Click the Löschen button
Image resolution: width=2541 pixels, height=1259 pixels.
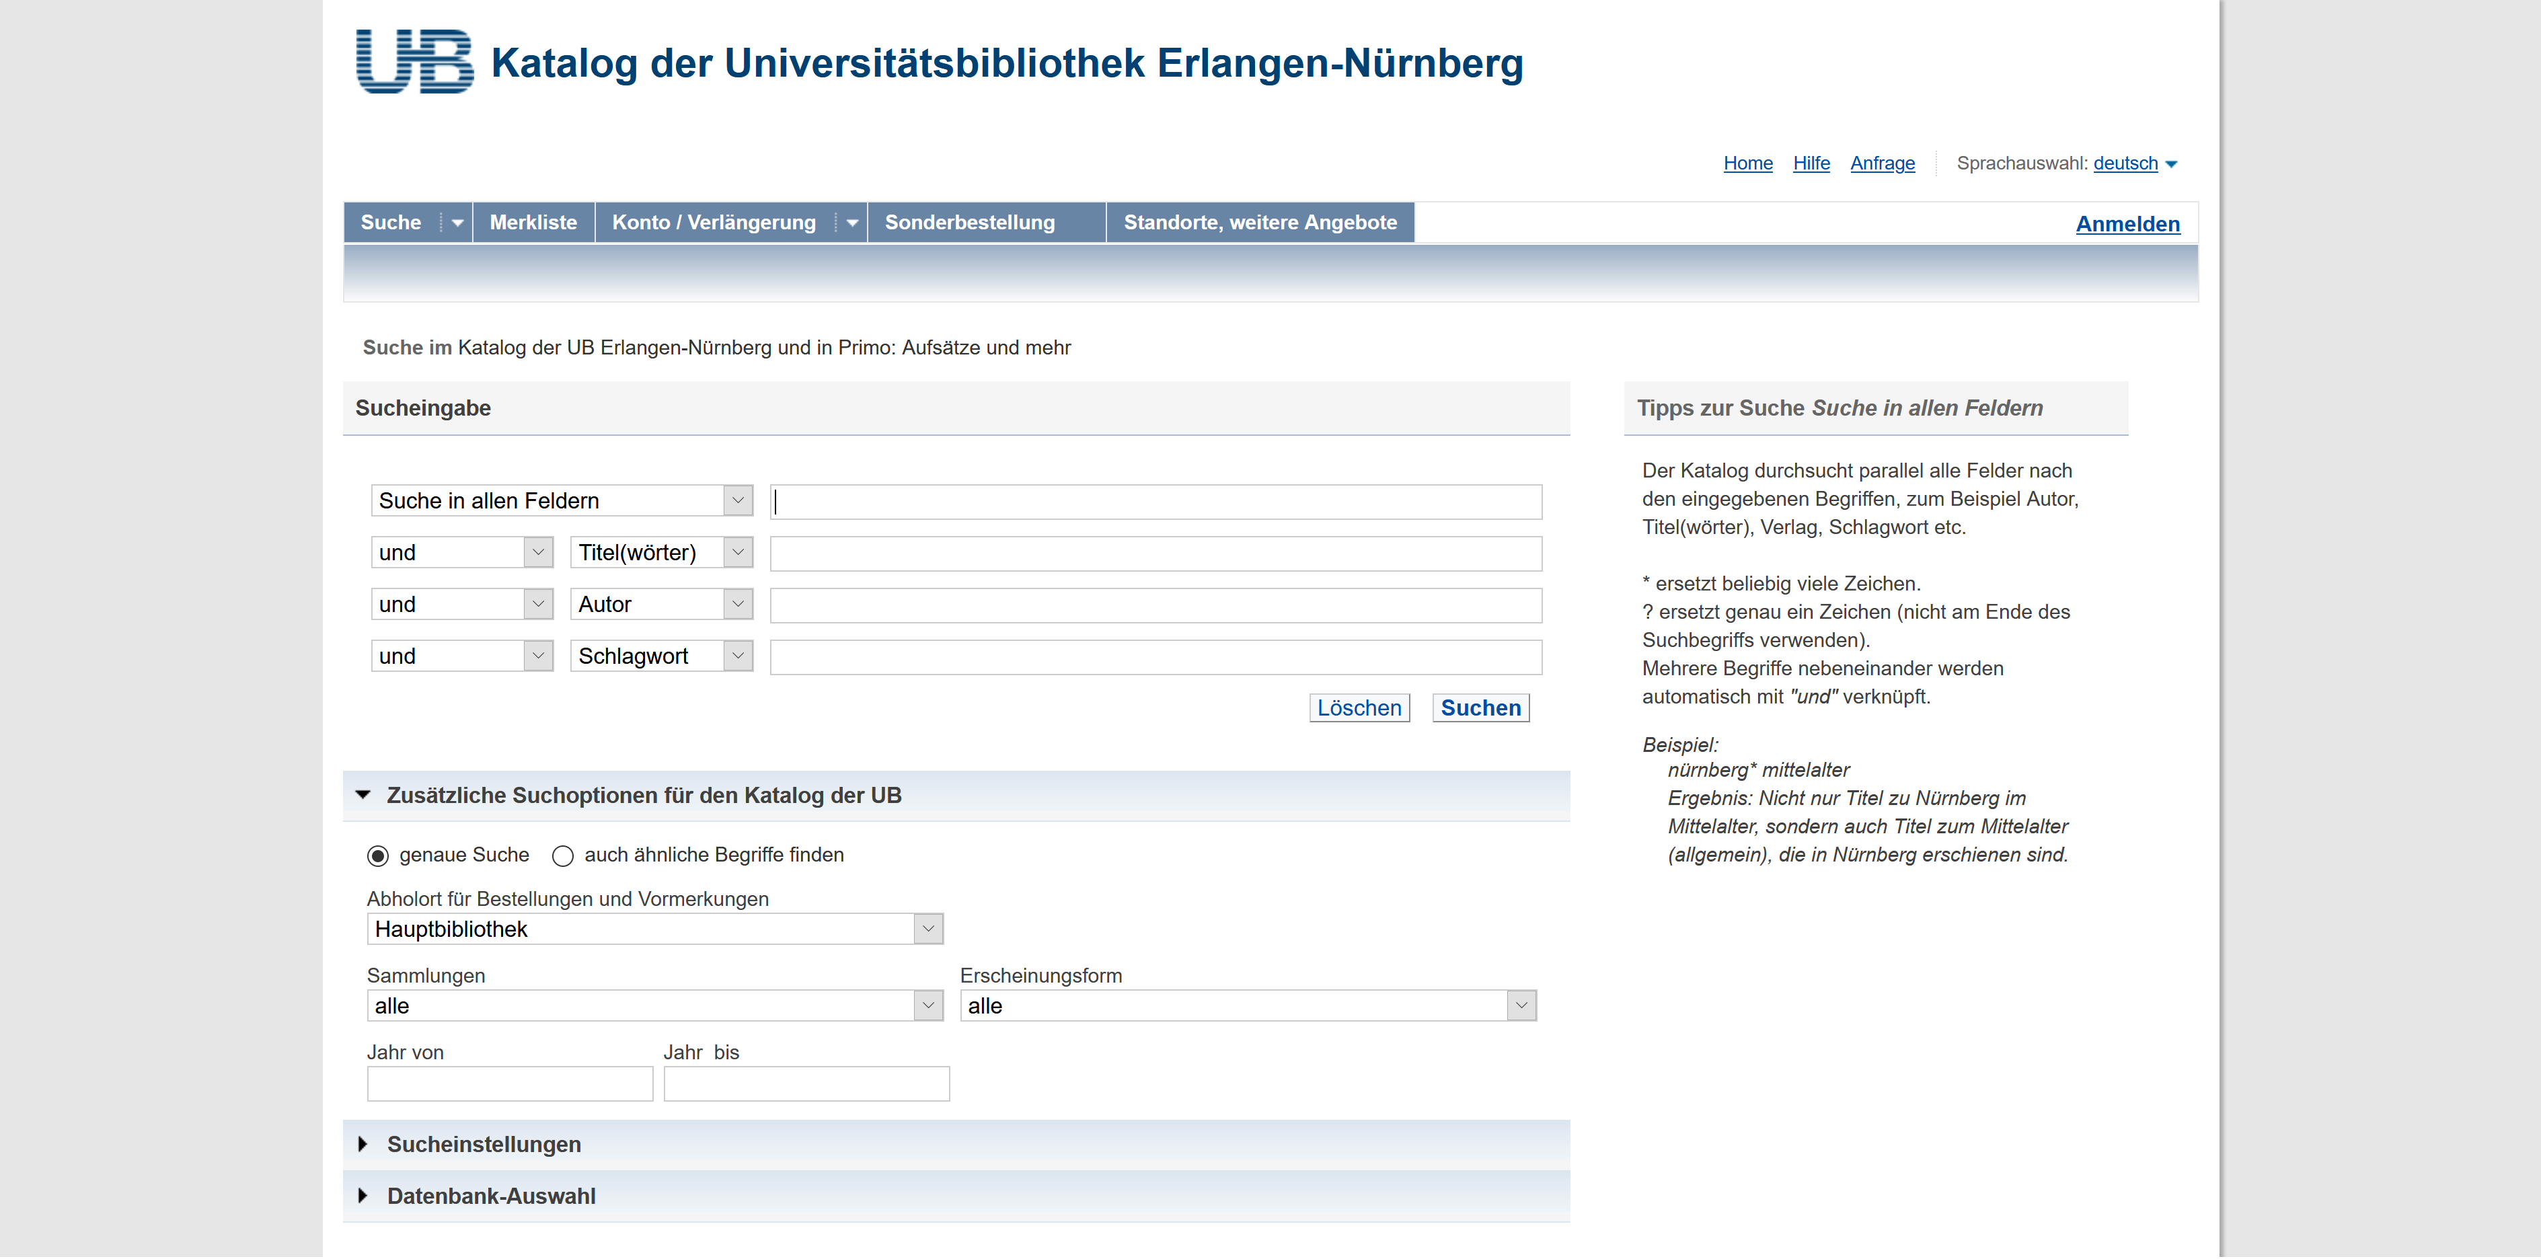coord(1359,708)
